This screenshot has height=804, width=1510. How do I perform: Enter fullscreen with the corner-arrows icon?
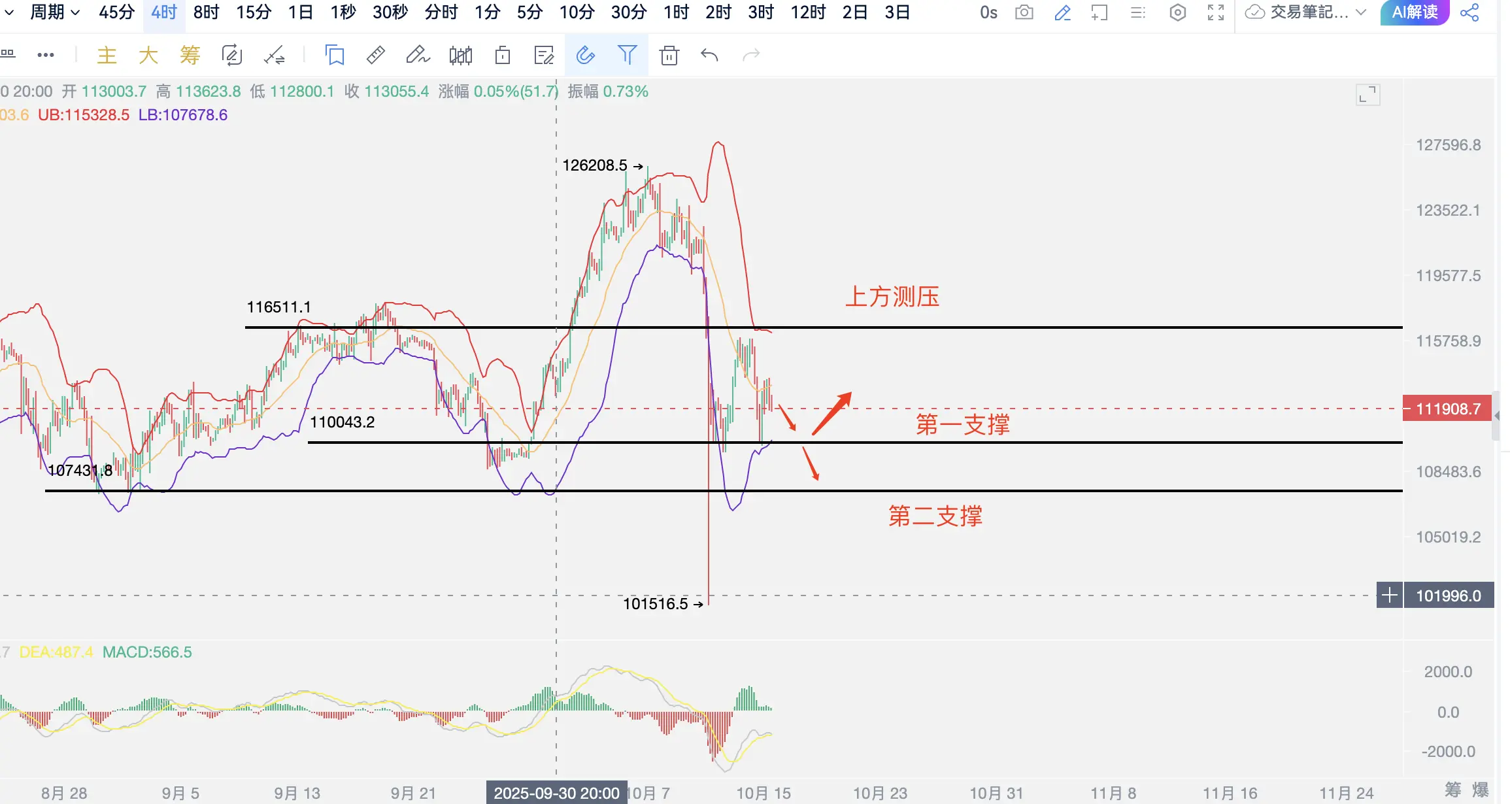1215,12
